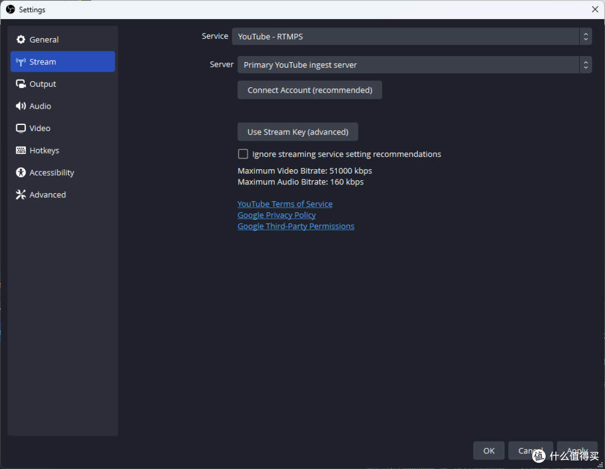605x469 pixels.
Task: Open YouTube Terms of Service link
Action: pos(285,204)
